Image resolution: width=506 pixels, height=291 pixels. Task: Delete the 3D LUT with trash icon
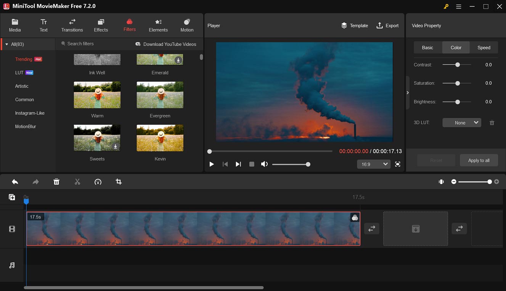[x=492, y=123]
